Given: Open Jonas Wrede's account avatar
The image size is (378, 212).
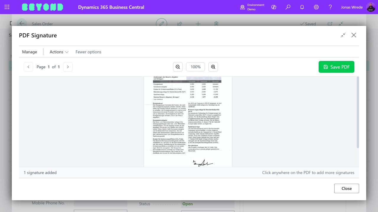Looking at the screenshot, I should pyautogui.click(x=371, y=7).
